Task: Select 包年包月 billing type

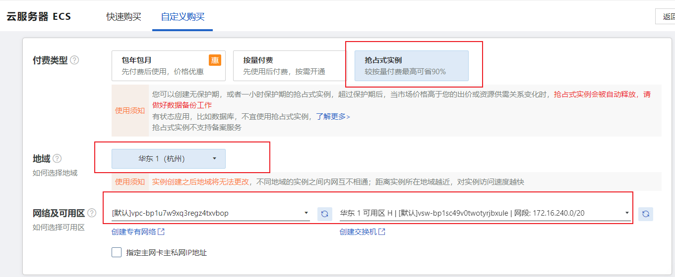Action: 168,65
